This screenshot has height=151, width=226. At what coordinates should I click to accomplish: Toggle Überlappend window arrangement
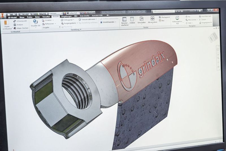tap(164, 17)
